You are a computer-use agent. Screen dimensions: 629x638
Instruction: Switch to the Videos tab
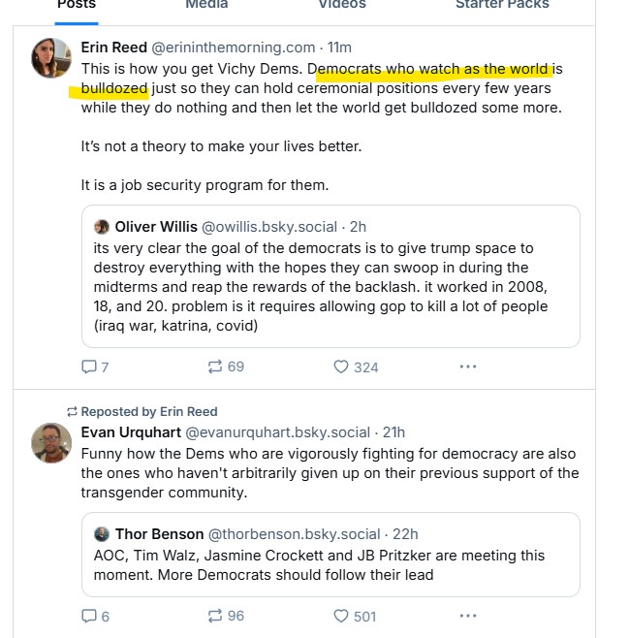click(342, 5)
